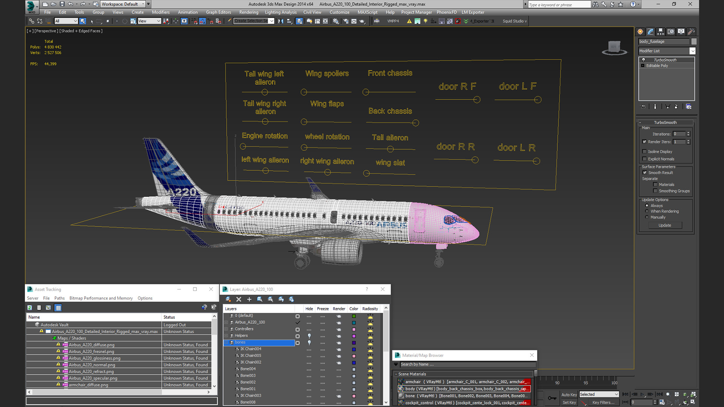Image resolution: width=724 pixels, height=407 pixels.
Task: Click Refresh icon in Asset Tracking window
Action: click(x=29, y=308)
